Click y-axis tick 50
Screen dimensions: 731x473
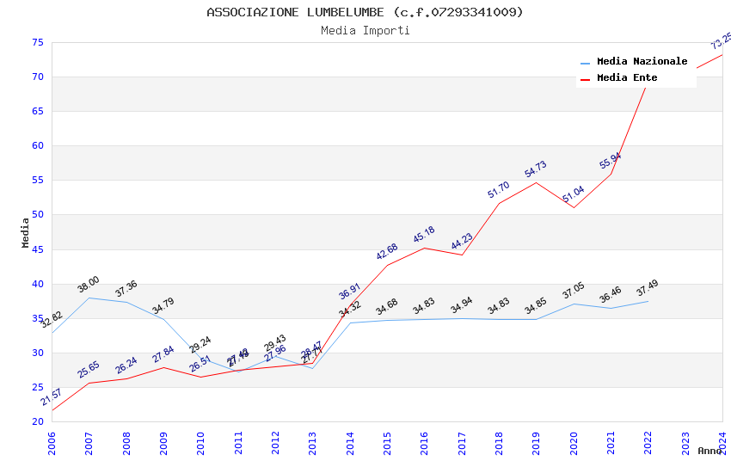[x=38, y=215]
